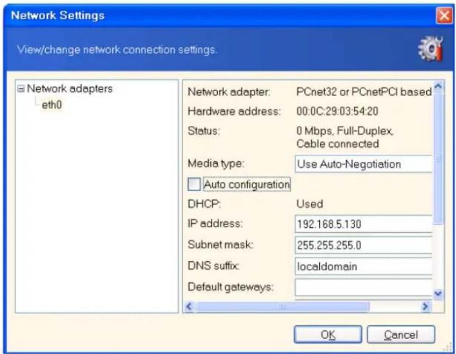456x354 pixels.
Task: Click the Network Settings title bar text
Action: point(57,16)
